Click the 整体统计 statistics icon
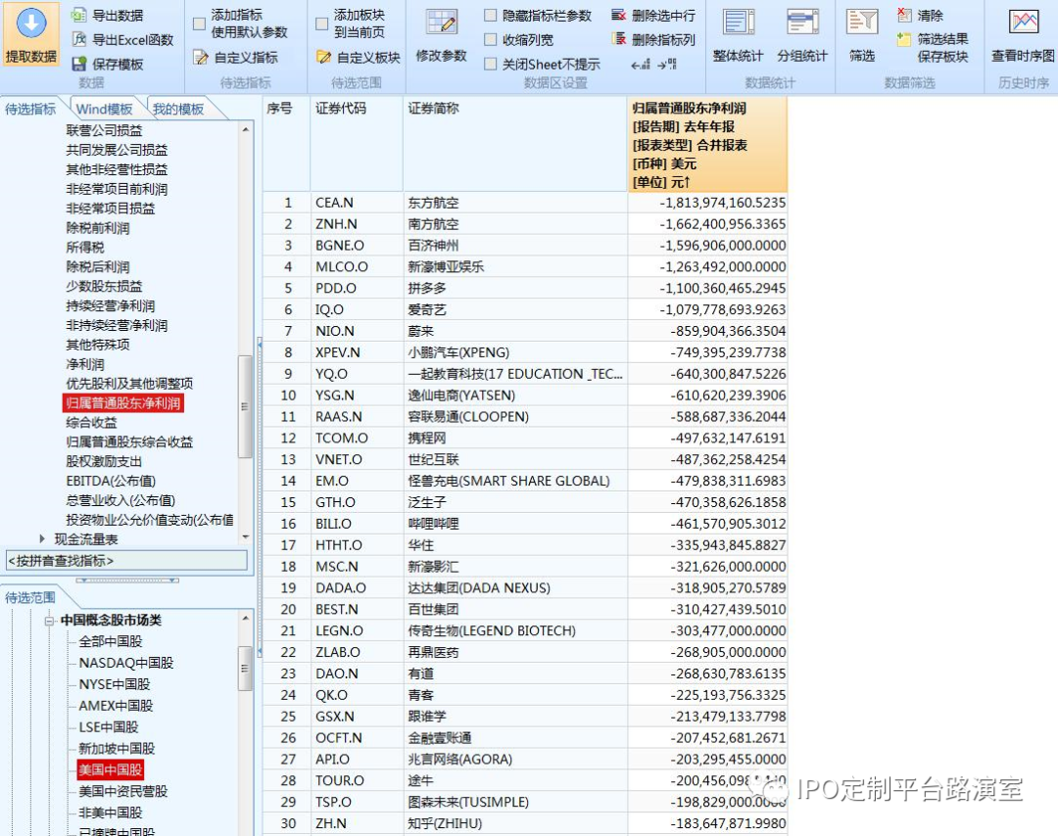 pyautogui.click(x=739, y=23)
